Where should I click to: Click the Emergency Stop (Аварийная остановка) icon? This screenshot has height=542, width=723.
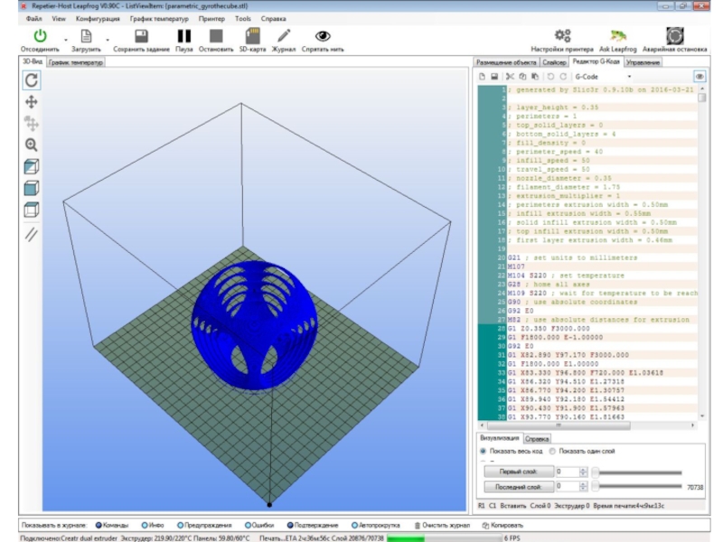[674, 36]
